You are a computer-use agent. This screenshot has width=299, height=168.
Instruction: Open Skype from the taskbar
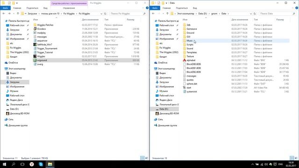tap(41, 164)
